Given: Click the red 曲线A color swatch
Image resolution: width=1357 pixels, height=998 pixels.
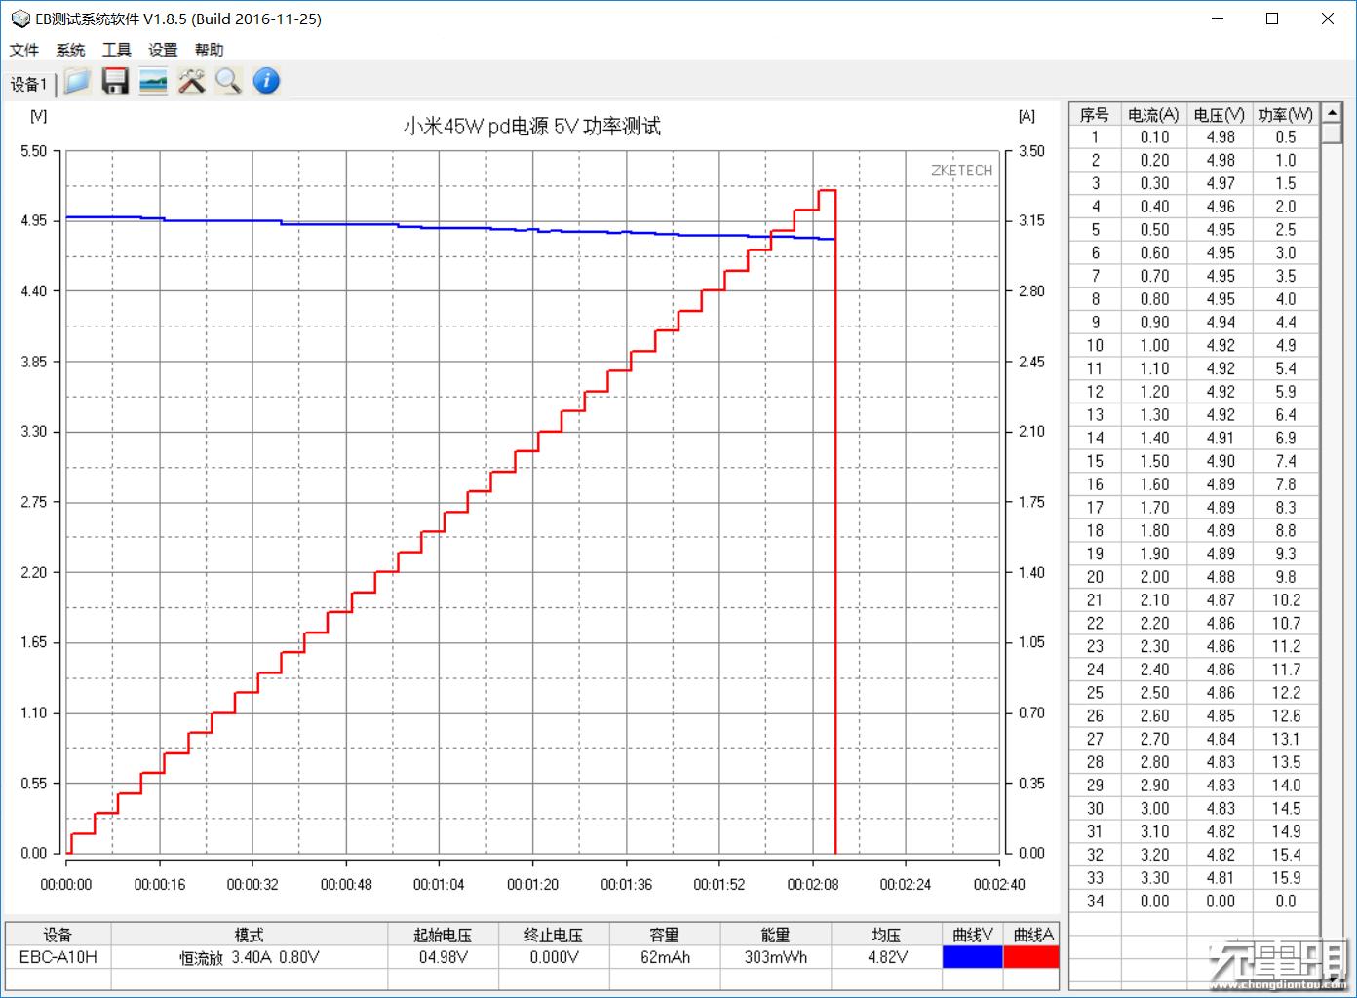Looking at the screenshot, I should (x=1031, y=957).
